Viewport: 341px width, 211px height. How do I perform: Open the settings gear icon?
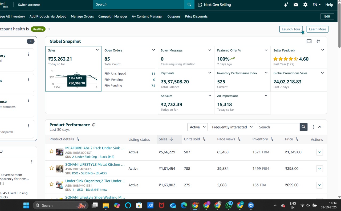[x=305, y=5]
